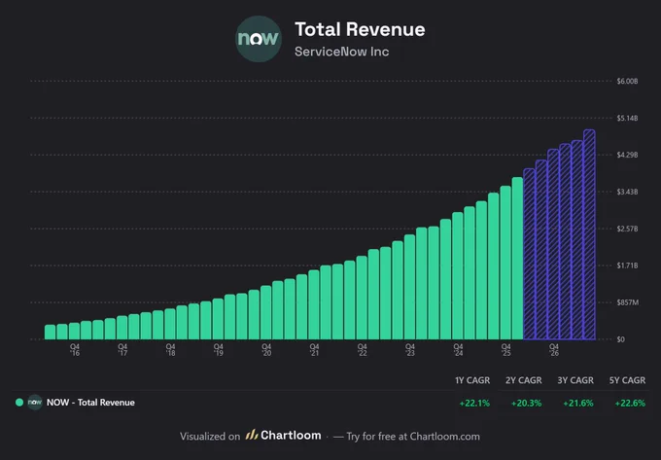661x460 pixels.
Task: Click the Q4 '20 x-axis label
Action: point(266,350)
